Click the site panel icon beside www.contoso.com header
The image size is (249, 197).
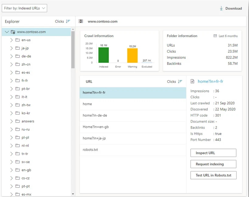tap(81, 21)
